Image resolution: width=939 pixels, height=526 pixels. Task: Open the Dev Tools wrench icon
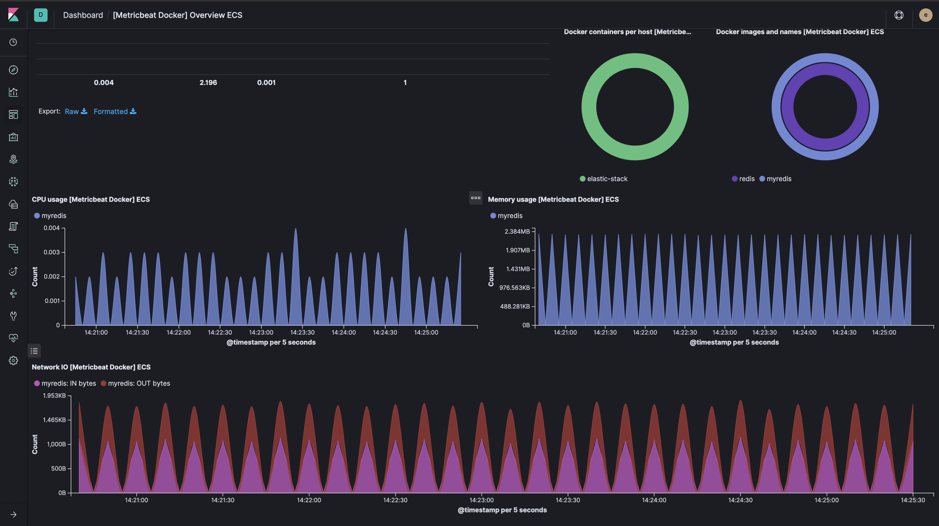point(13,316)
